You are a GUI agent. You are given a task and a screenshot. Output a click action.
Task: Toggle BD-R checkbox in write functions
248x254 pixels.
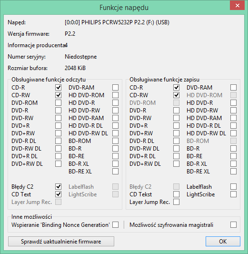233,148
